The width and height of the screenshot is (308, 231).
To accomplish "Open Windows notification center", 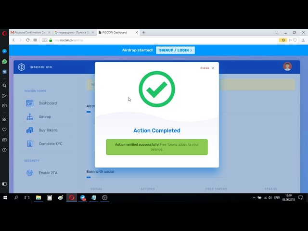I will click(x=300, y=198).
